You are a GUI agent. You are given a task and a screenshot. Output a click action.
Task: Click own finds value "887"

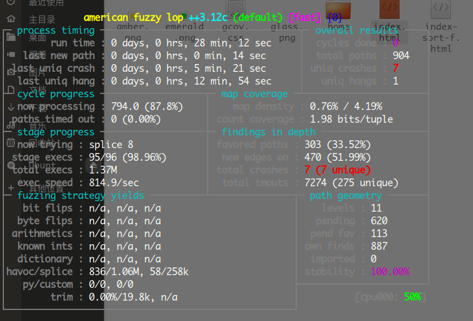tap(379, 246)
